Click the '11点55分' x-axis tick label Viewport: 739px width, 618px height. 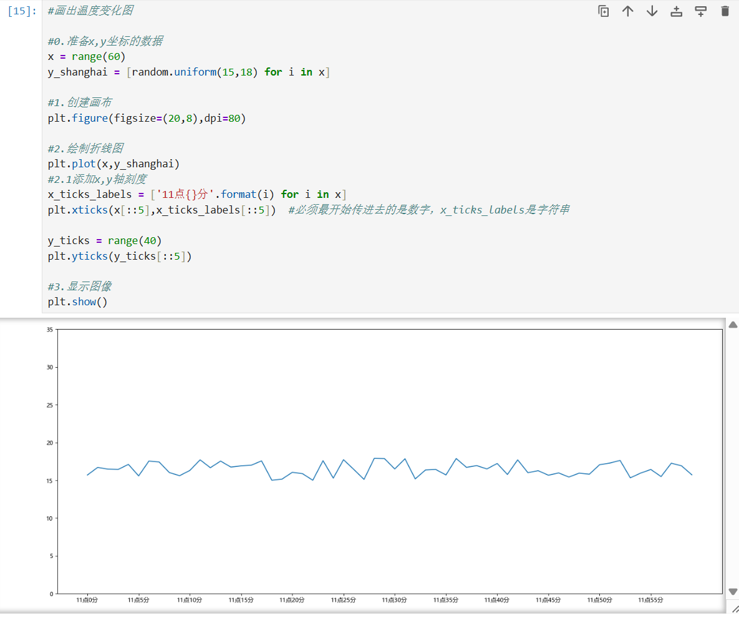click(650, 600)
